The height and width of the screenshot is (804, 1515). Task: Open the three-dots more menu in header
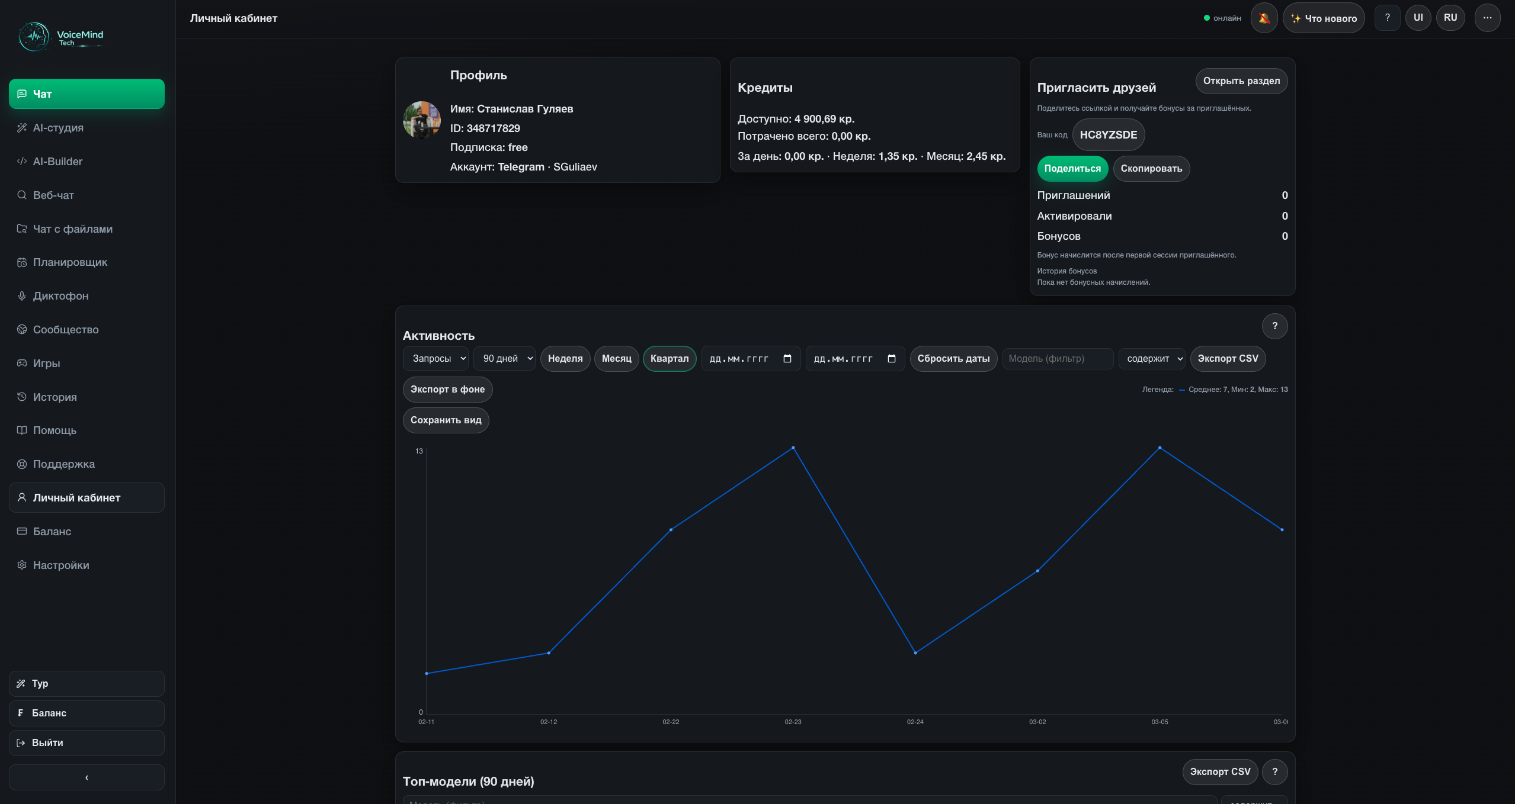pyautogui.click(x=1487, y=18)
